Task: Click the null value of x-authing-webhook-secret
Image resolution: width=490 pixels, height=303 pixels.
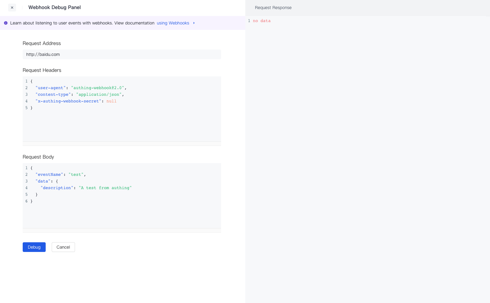Action: coord(111,101)
